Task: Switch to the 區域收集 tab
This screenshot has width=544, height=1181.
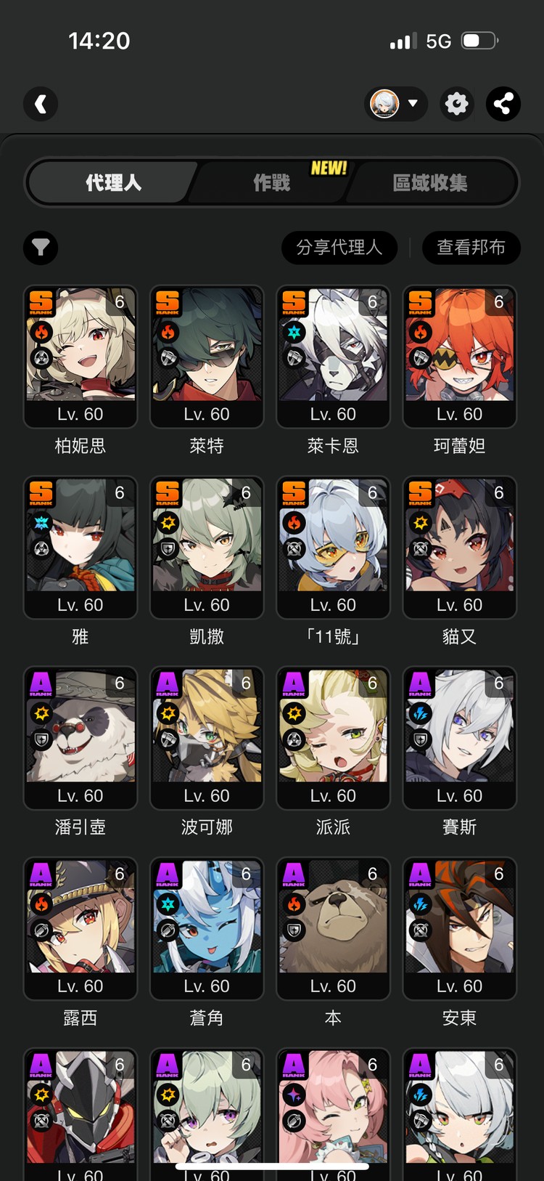Action: click(x=430, y=182)
